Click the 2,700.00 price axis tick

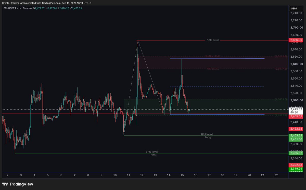[296, 28]
